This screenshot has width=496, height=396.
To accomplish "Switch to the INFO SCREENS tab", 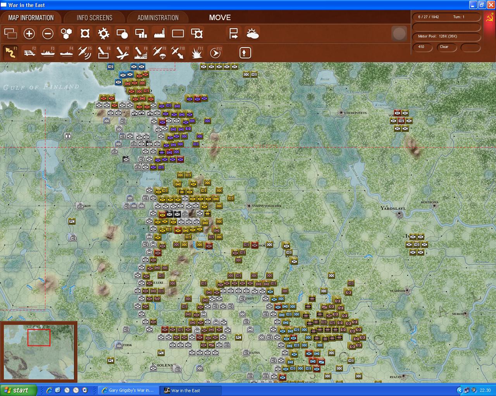I will (x=95, y=18).
